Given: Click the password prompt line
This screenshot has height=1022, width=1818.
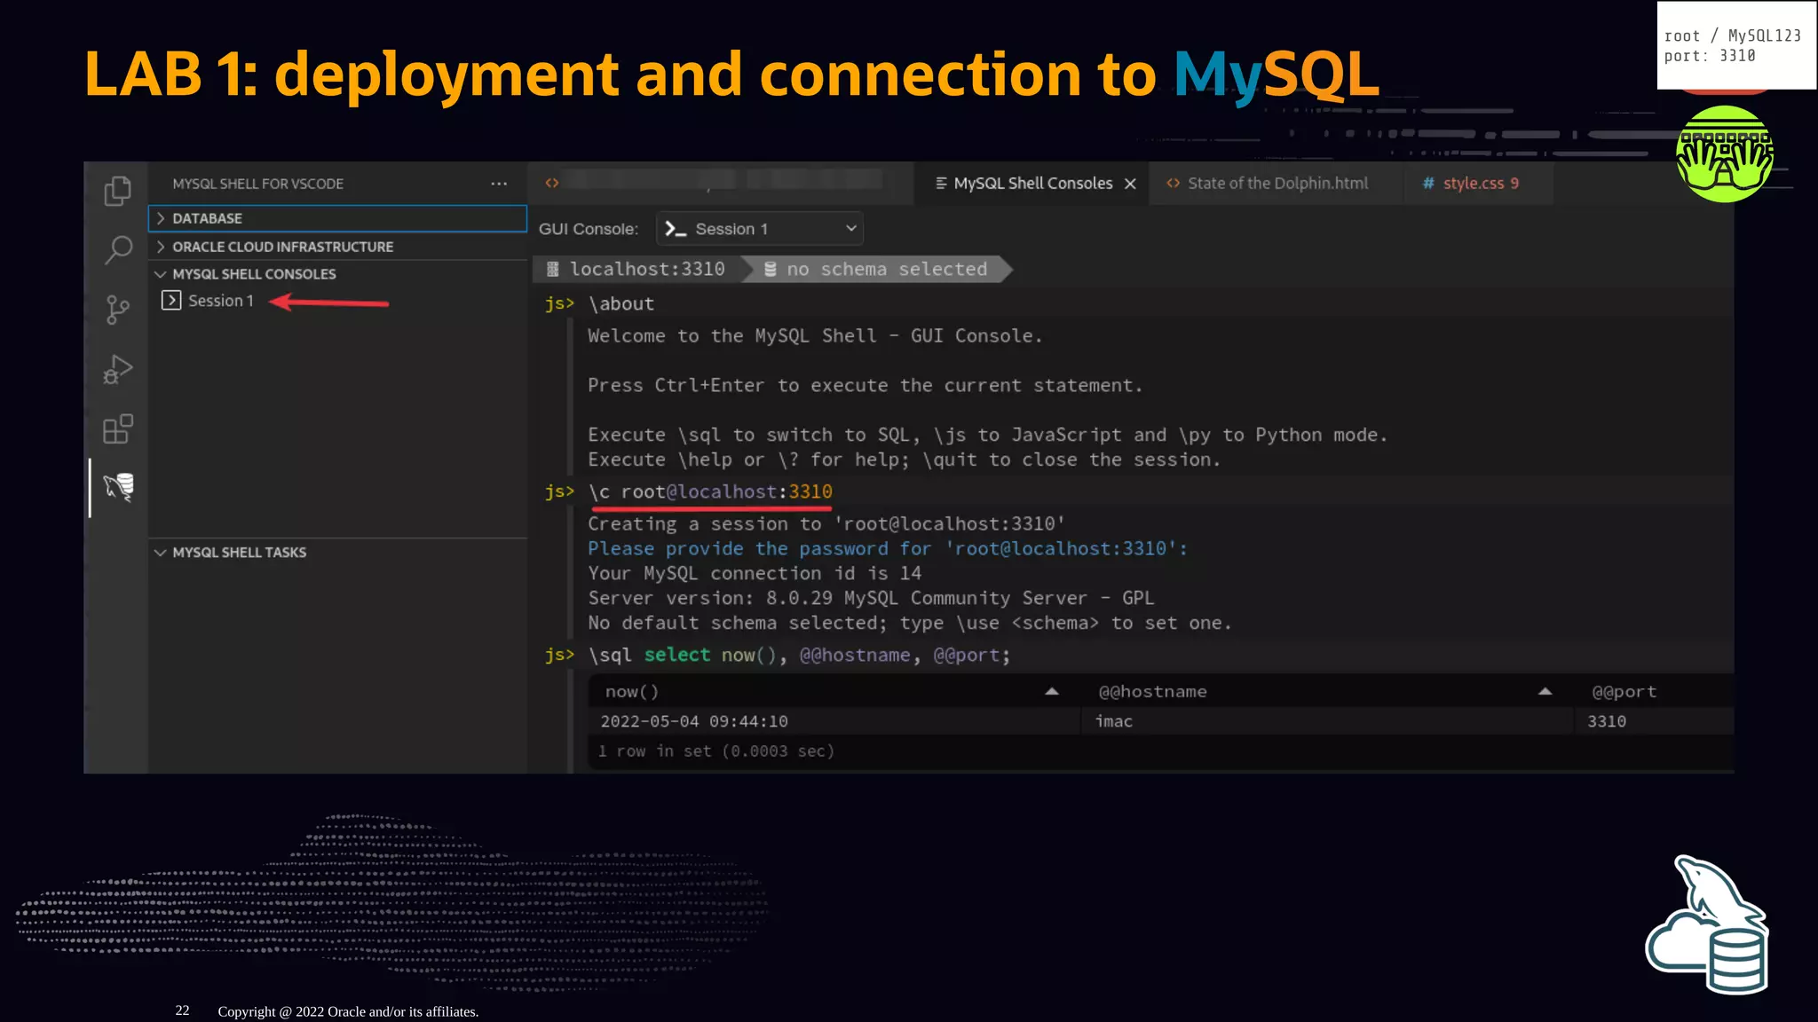Looking at the screenshot, I should tap(888, 548).
